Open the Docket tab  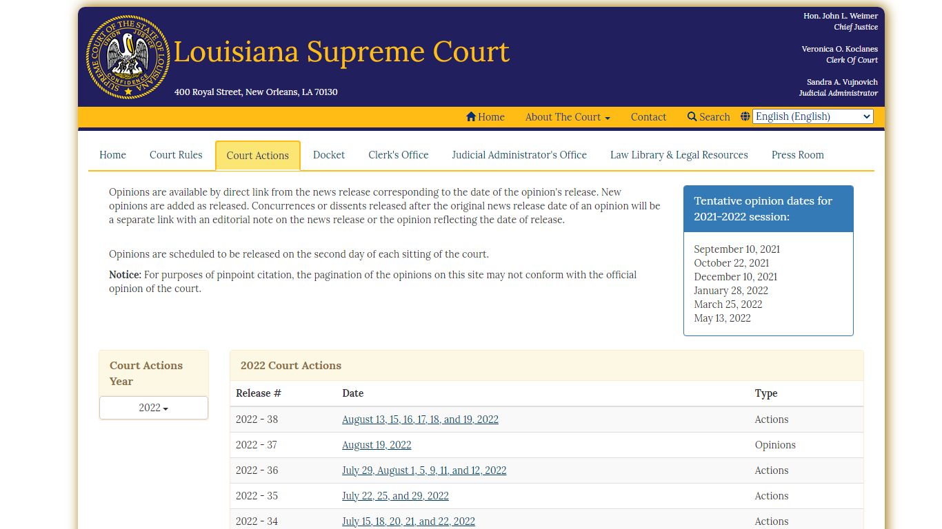click(329, 155)
